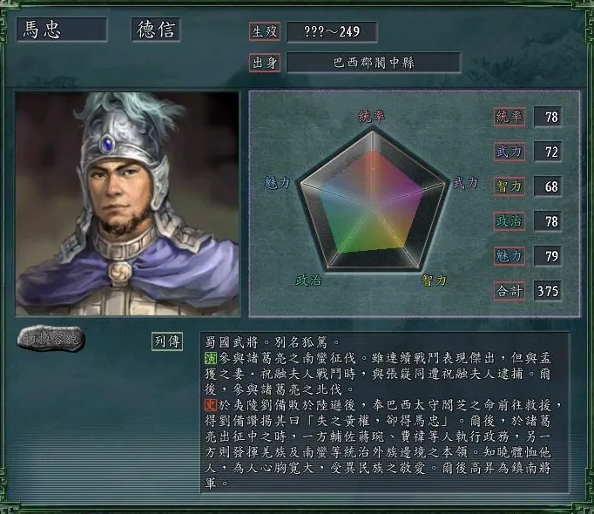Click the 合計 total label
Screen dimensions: 594x514
click(x=510, y=291)
